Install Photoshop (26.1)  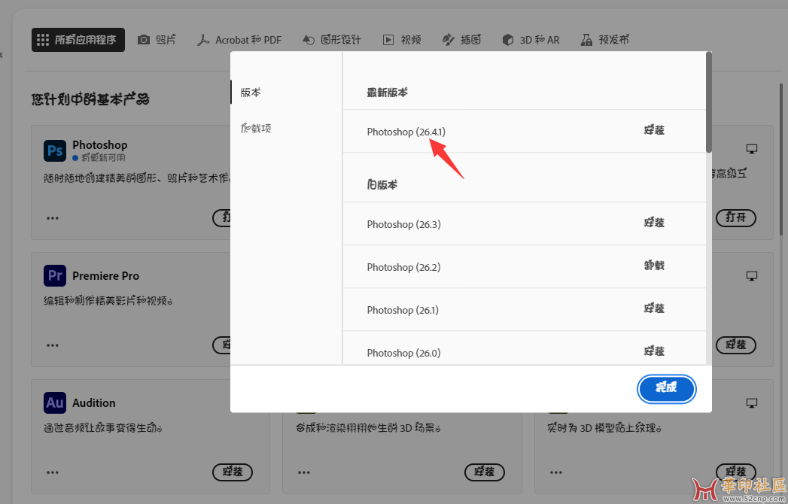click(654, 308)
